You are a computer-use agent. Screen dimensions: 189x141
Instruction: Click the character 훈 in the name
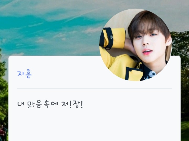point(28,74)
